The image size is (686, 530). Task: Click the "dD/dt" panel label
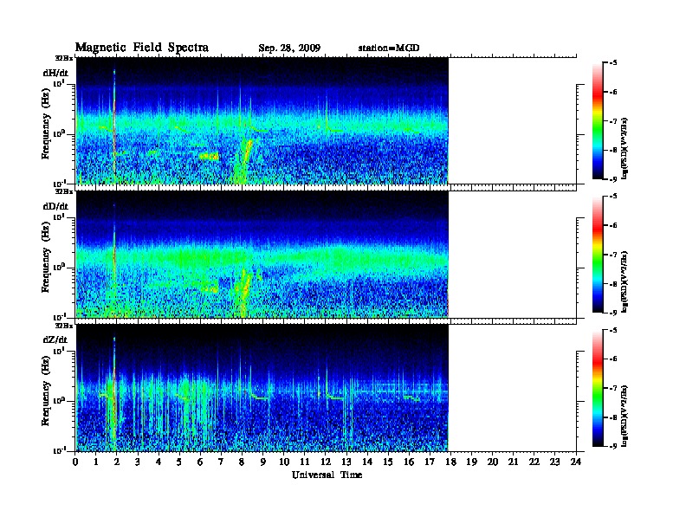55,206
